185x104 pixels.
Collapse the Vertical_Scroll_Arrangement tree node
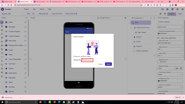[131, 28]
